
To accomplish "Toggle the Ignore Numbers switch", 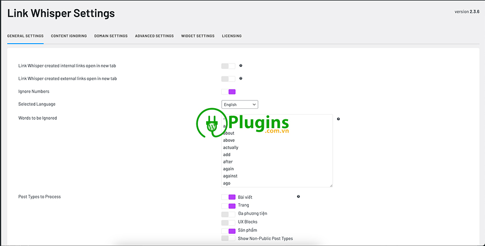I will pos(228,92).
